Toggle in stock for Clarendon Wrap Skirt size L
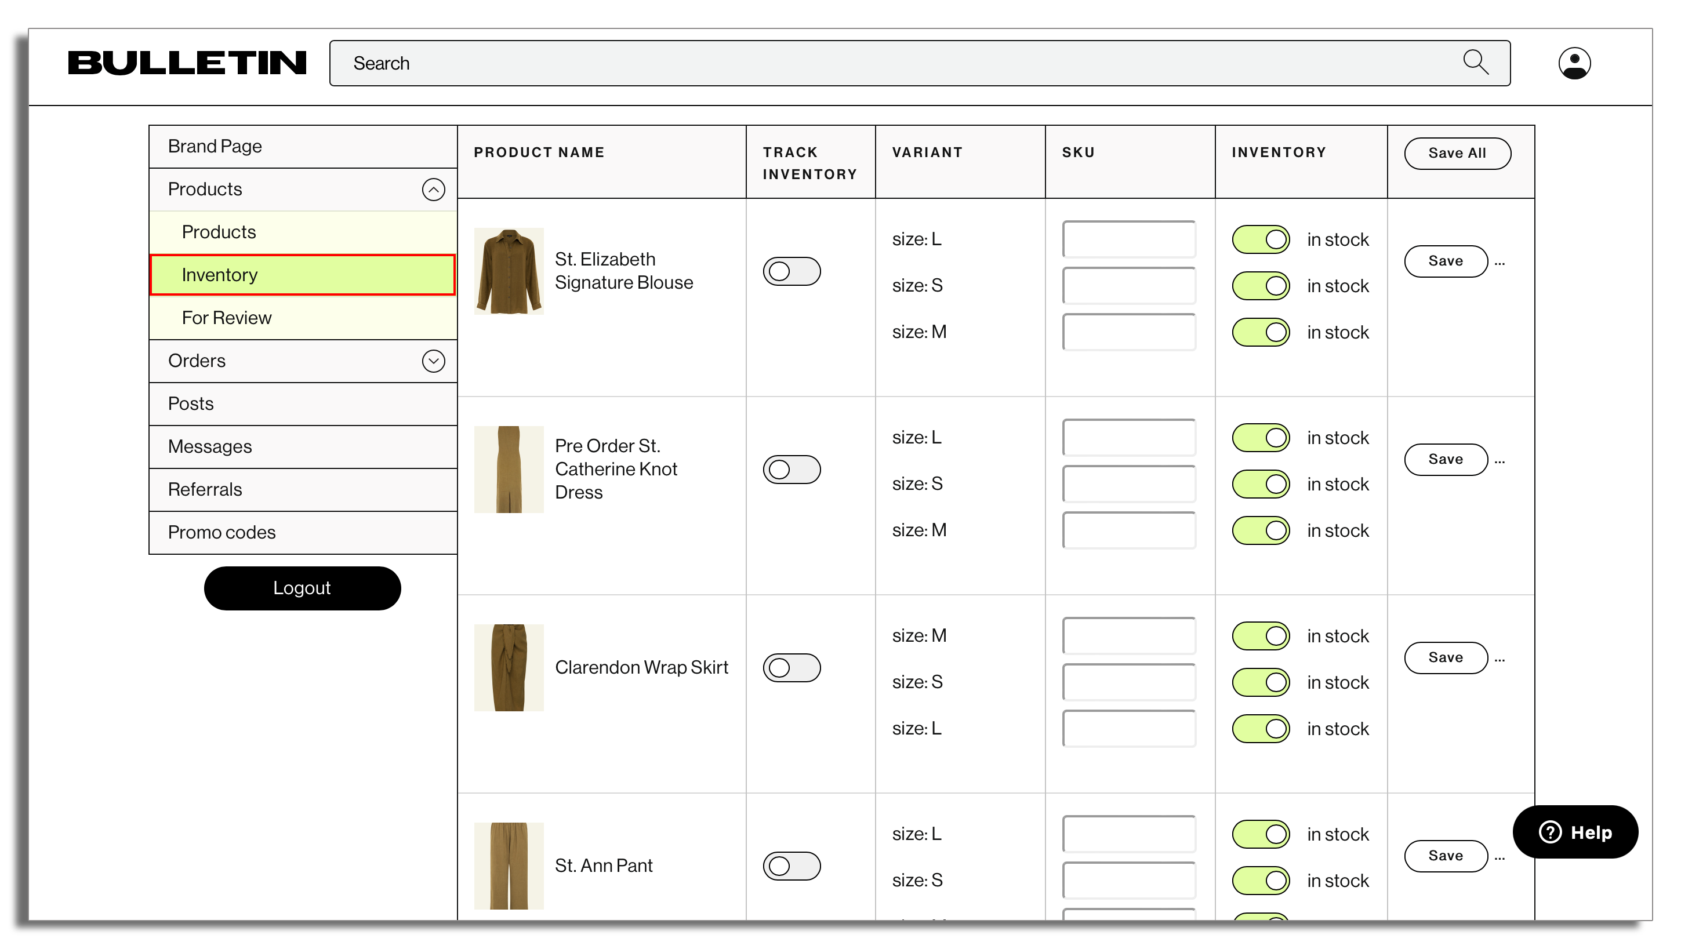This screenshot has width=1681, height=949. (1261, 729)
